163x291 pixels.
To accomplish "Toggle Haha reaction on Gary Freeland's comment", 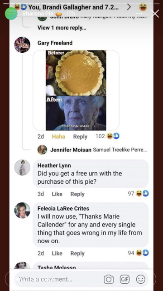I will [x=58, y=136].
